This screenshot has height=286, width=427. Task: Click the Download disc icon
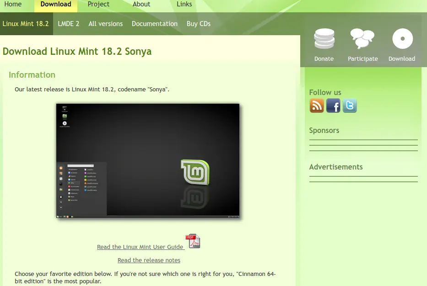coord(402,38)
